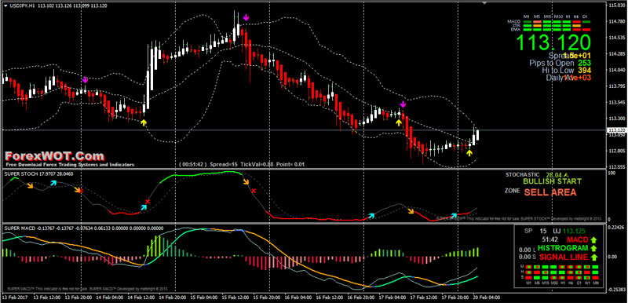This screenshot has width=628, height=303.
Task: Click the MN timeframe label in MACD panel grid
Action: tap(596, 283)
